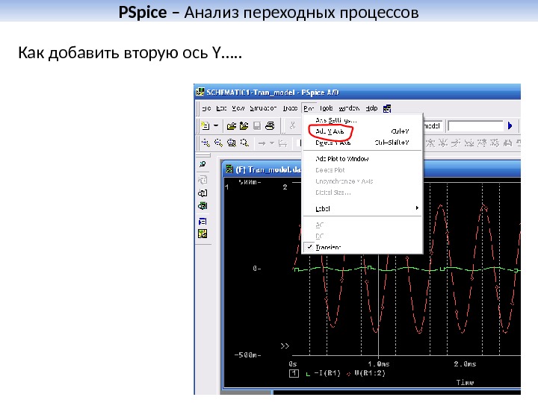Image resolution: width=538 pixels, height=403 pixels.
Task: Click the 1.0ms X-axis tick label
Action: point(379,364)
